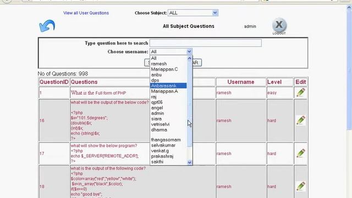
Task: Choose 'qpt06' from username list
Action: click(168, 102)
